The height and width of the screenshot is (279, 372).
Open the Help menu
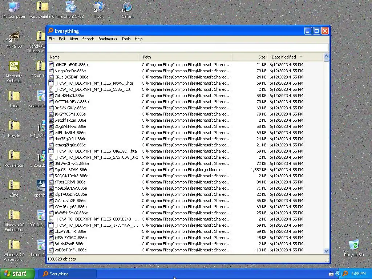138,39
